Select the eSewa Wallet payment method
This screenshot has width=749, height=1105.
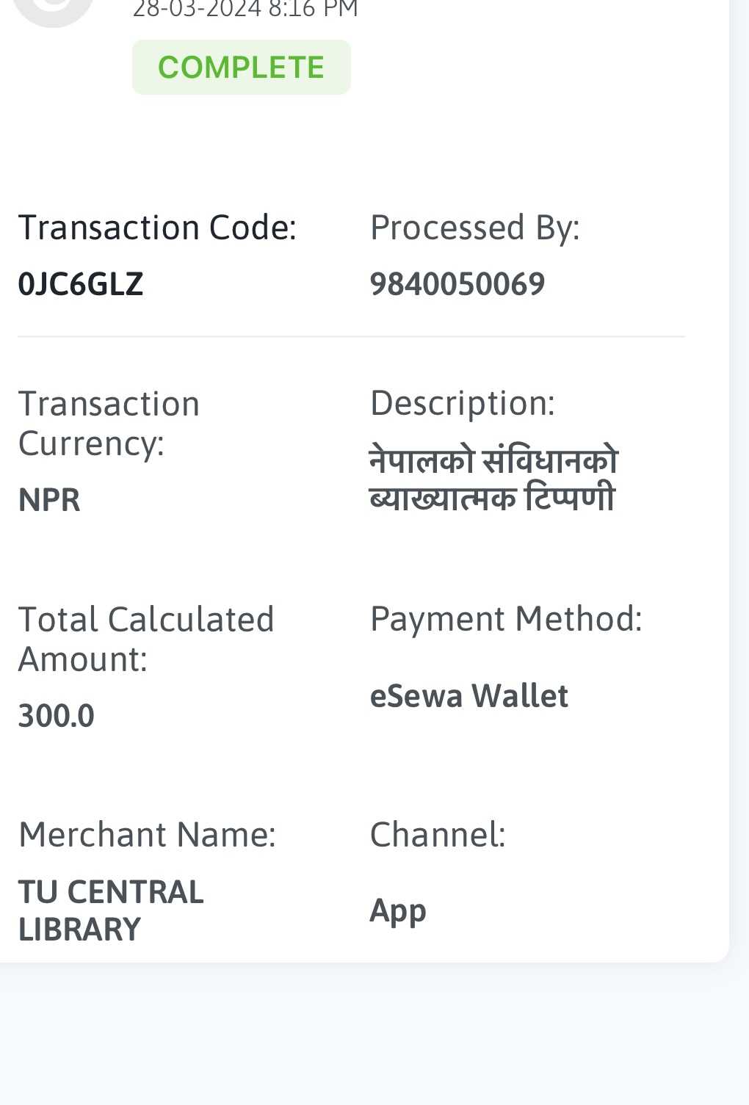coord(469,696)
